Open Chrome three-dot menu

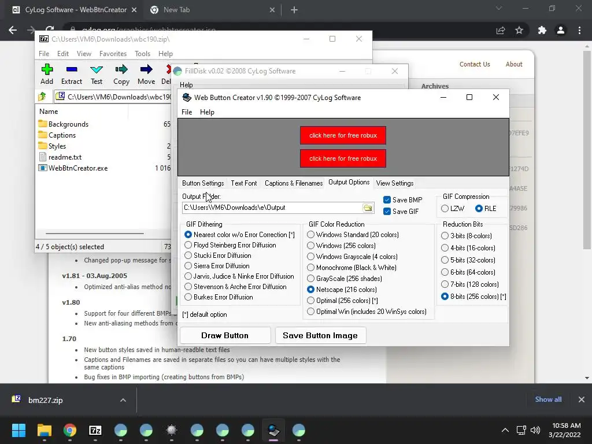point(579,30)
